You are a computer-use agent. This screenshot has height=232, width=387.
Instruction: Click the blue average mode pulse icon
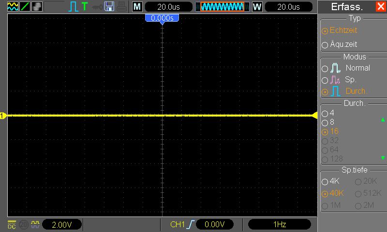(x=335, y=91)
